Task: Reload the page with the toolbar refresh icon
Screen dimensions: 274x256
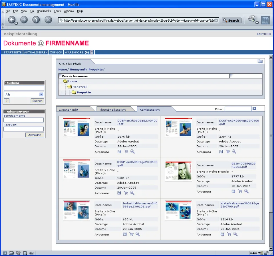Action: coord(35,20)
